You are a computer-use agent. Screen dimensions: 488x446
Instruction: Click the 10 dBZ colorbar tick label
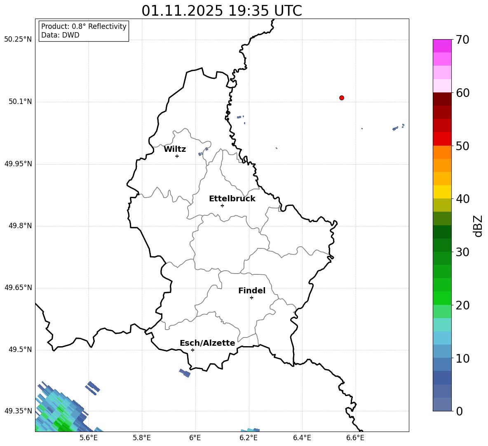pos(462,358)
